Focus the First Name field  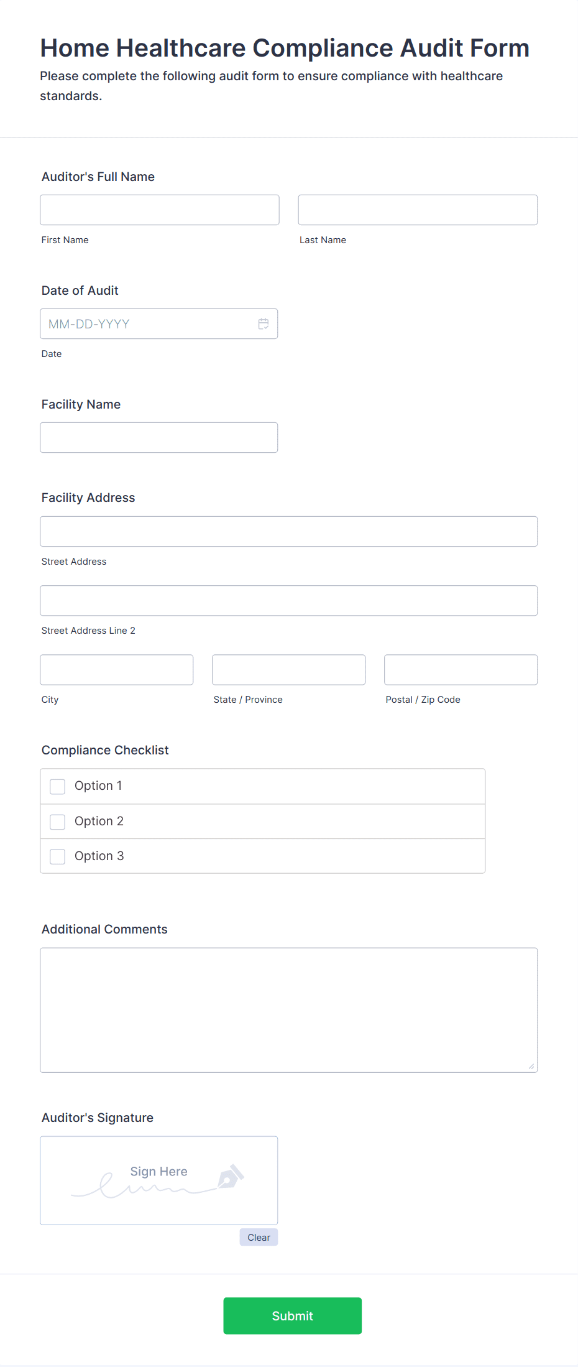click(x=160, y=210)
